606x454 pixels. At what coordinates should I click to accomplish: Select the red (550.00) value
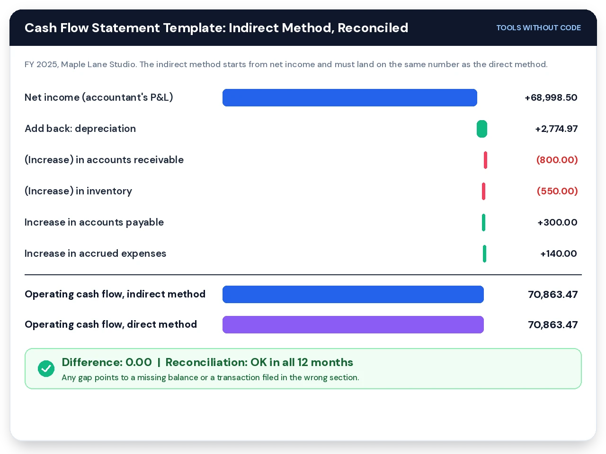(557, 191)
